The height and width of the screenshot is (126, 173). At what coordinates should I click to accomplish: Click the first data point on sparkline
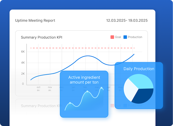click(x=70, y=103)
